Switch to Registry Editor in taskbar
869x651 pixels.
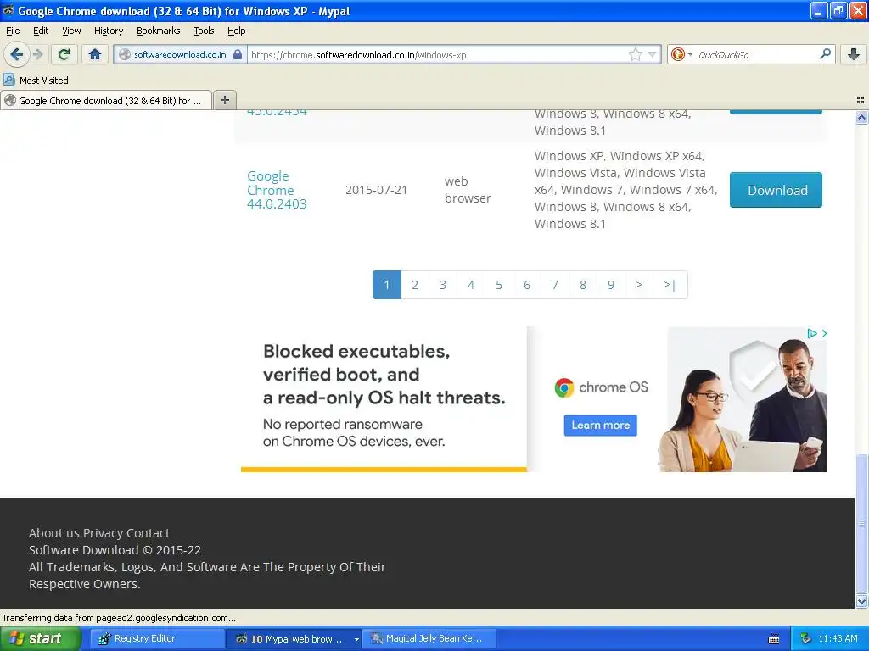coord(157,638)
